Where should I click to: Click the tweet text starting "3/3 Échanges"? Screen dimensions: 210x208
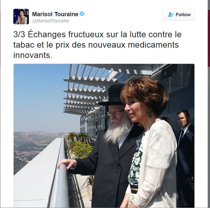point(97,45)
